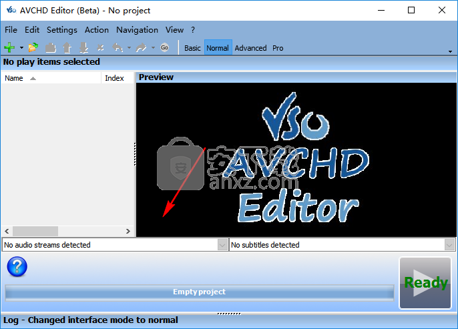This screenshot has width=458, height=329.
Task: Click the horizontal scrollbar thumb
Action: pyautogui.click(x=35, y=231)
